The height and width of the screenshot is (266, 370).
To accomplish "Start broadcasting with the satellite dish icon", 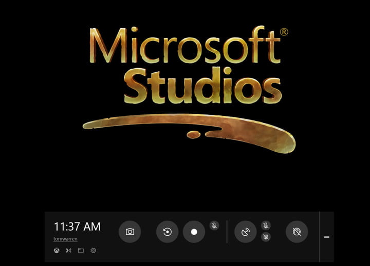I will tap(245, 232).
